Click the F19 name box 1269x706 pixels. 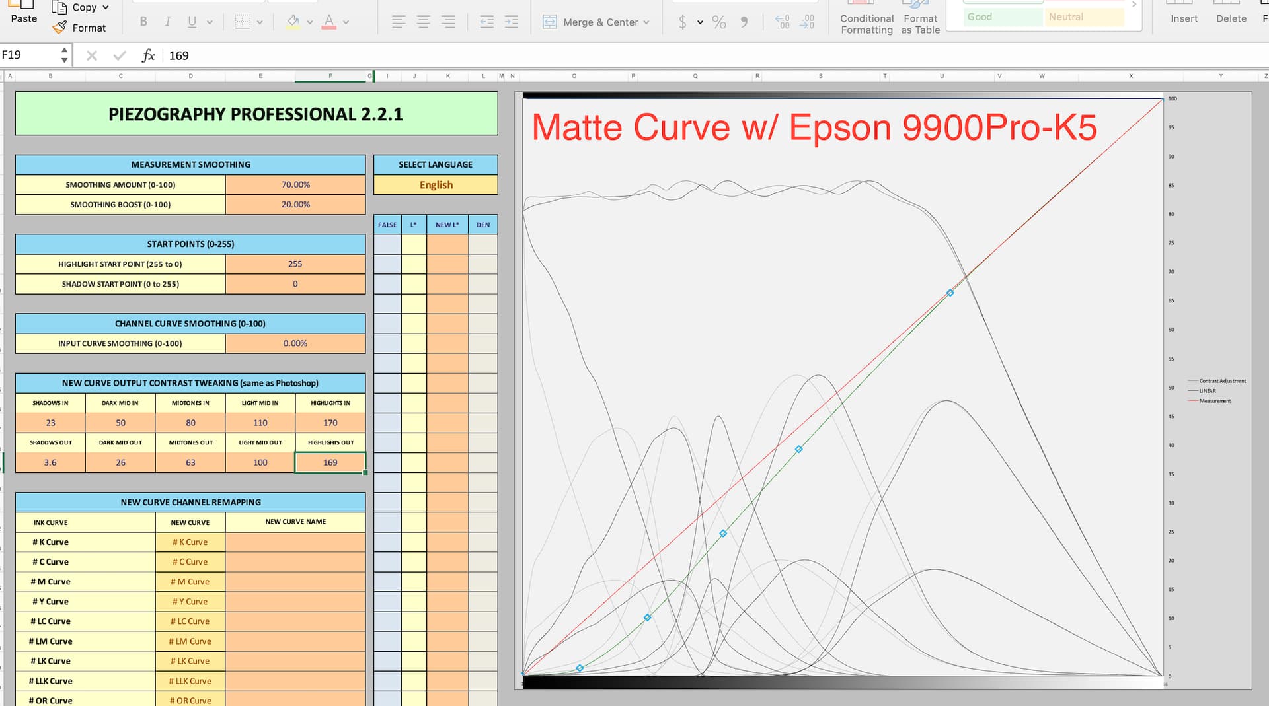pos(30,55)
